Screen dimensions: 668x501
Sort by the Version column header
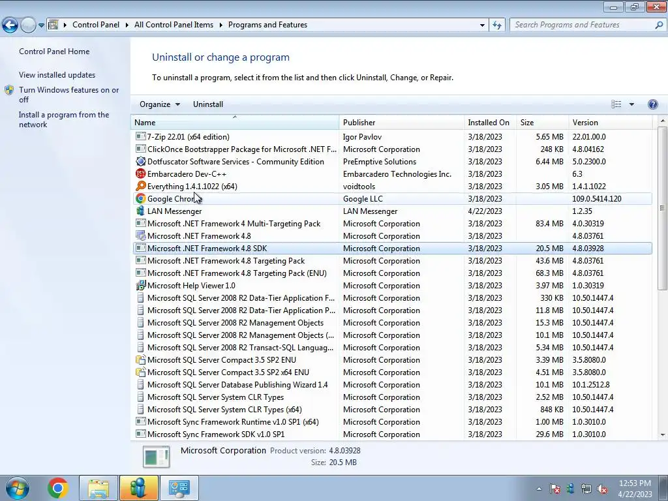611,123
